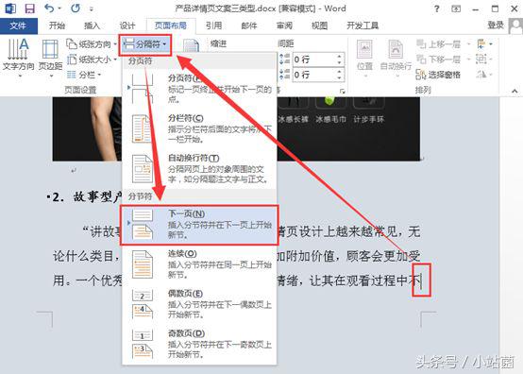
Task: Choose the 分页符(P) page break option
Action: (x=199, y=89)
